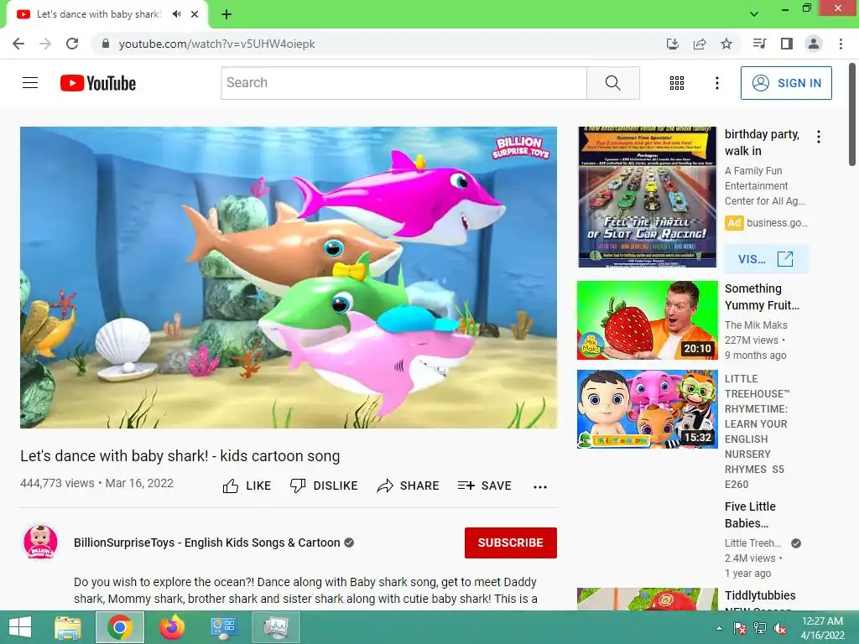Open YouTube settings three-dot menu
This screenshot has width=859, height=644.
pos(716,83)
